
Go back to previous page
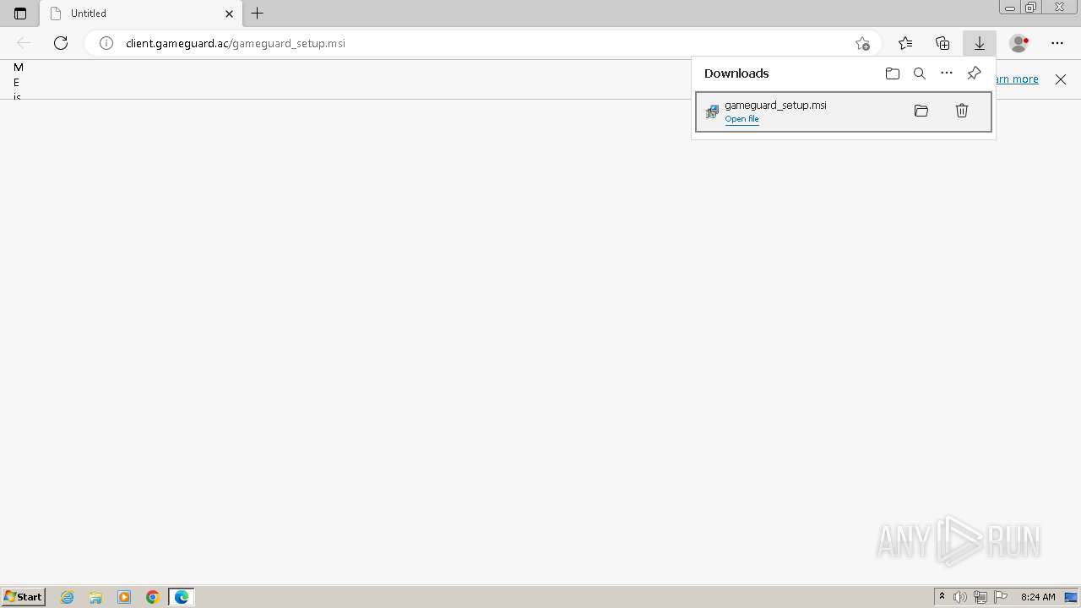pyautogui.click(x=24, y=43)
